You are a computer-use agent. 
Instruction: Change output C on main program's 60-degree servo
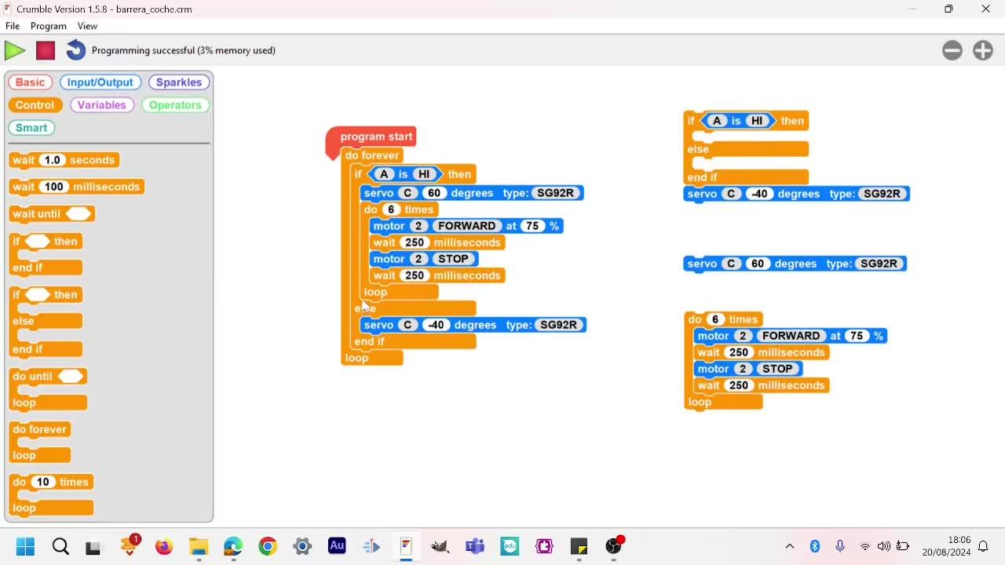click(407, 193)
